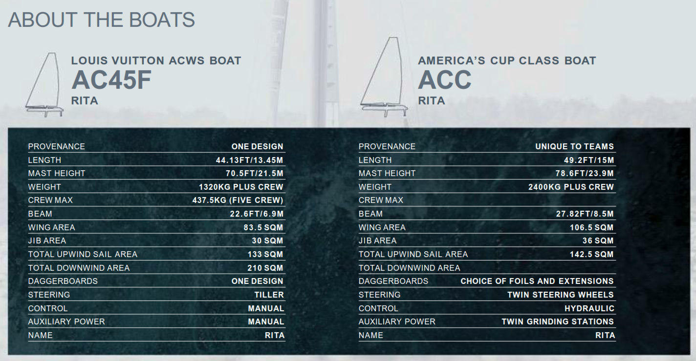Viewport: 696px width, 361px height.
Task: Select TWIN GRINDING STATIONS value
Action: [558, 321]
